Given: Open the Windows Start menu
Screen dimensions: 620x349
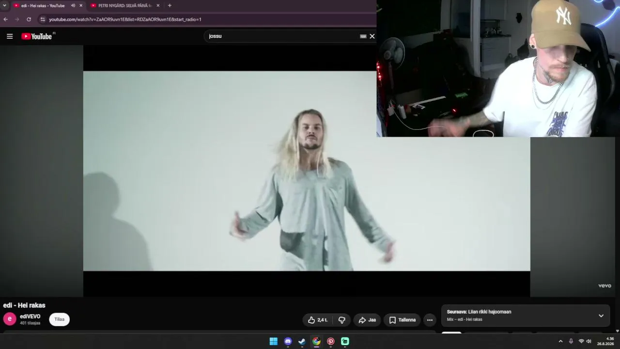Looking at the screenshot, I should click(274, 341).
